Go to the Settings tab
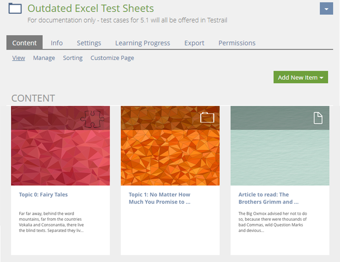The width and height of the screenshot is (340, 262). [x=89, y=43]
